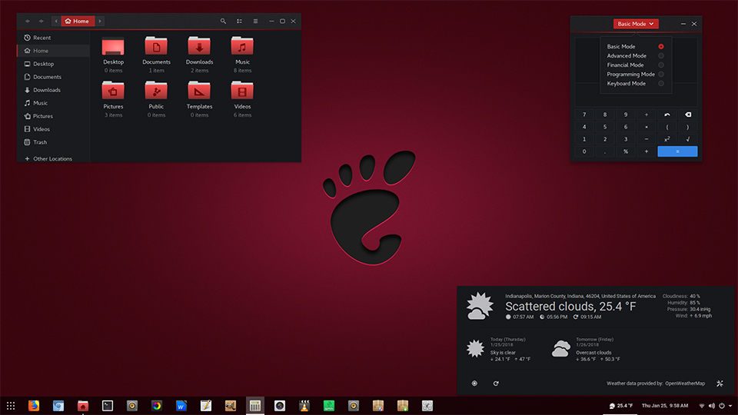Select Pictures in Files sidebar
The image size is (738, 415).
tap(53, 116)
